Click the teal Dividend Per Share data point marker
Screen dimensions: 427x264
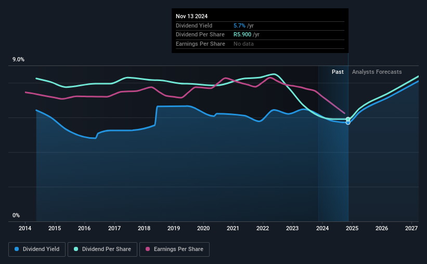348,119
